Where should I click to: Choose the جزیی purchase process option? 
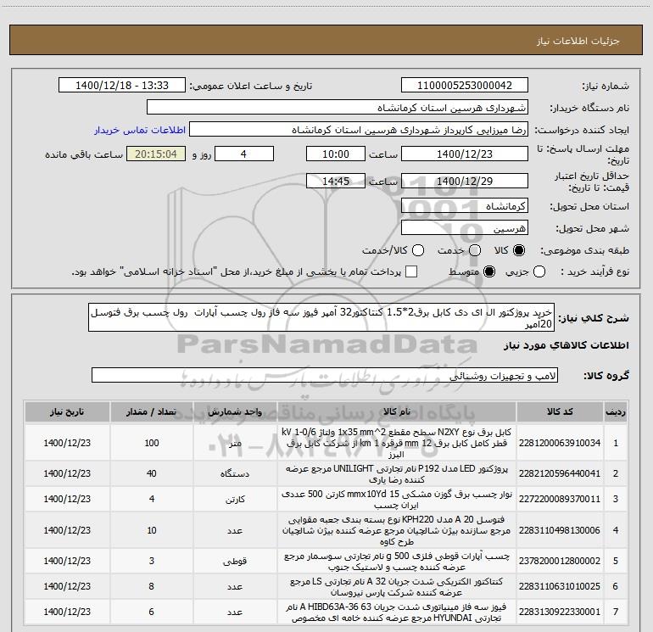pos(539,271)
